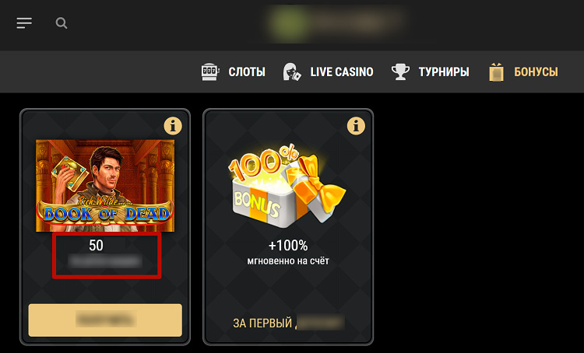Image resolution: width=584 pixels, height=353 pixels.
Task: Click the ЗА ПЕРВЫЙ deposit link
Action: pyautogui.click(x=289, y=323)
